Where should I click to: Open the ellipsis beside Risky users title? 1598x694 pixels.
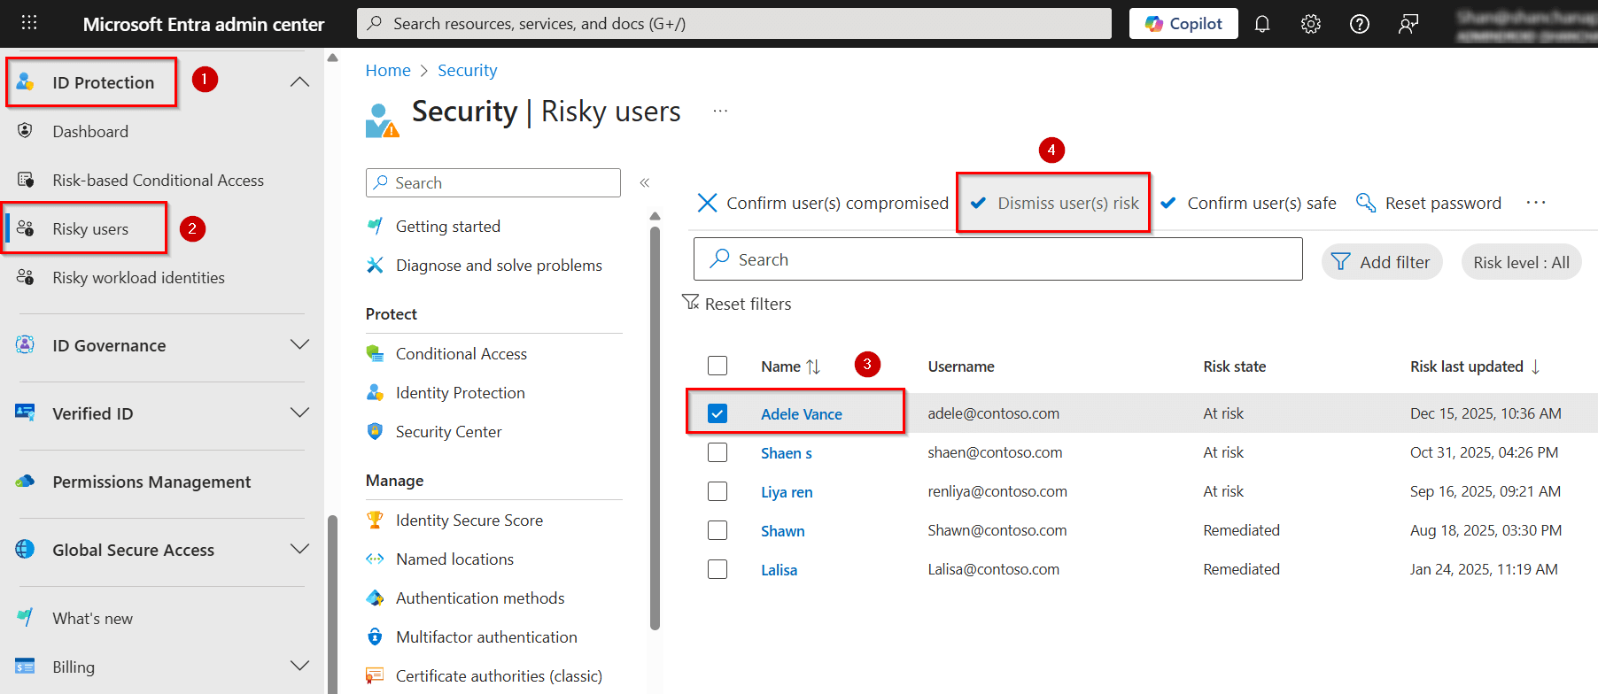720,111
